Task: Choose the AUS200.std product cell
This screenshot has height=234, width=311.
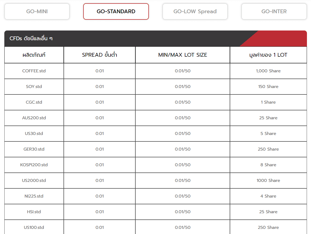Action: [x=34, y=118]
